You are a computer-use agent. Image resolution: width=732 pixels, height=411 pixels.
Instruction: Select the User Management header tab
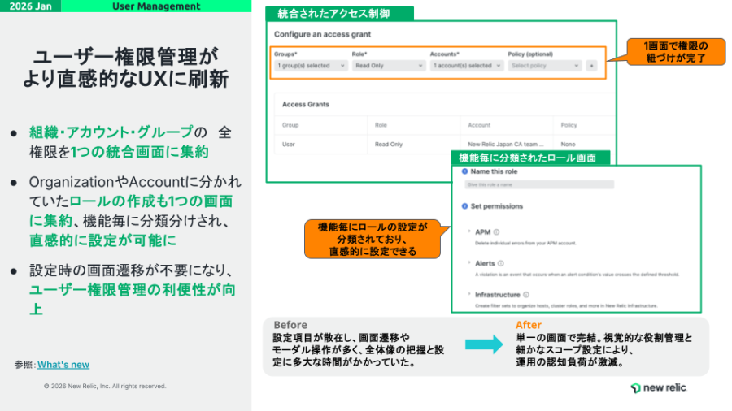pyautogui.click(x=156, y=6)
